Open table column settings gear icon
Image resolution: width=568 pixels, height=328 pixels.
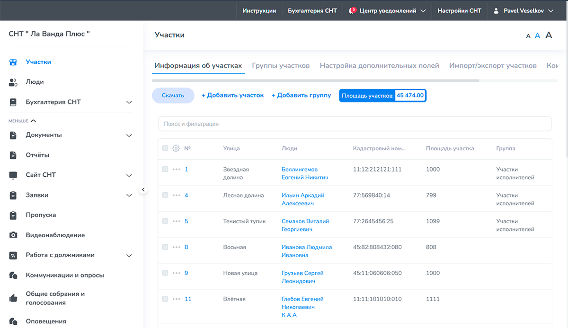[176, 148]
